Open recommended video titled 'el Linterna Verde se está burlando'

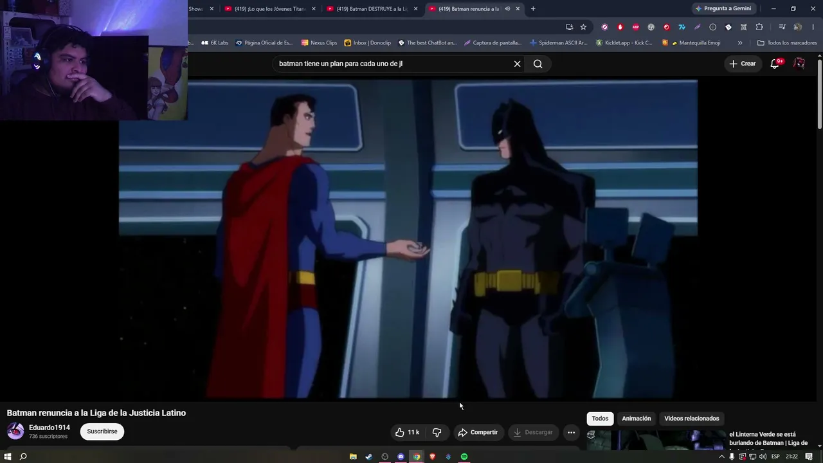click(x=768, y=439)
